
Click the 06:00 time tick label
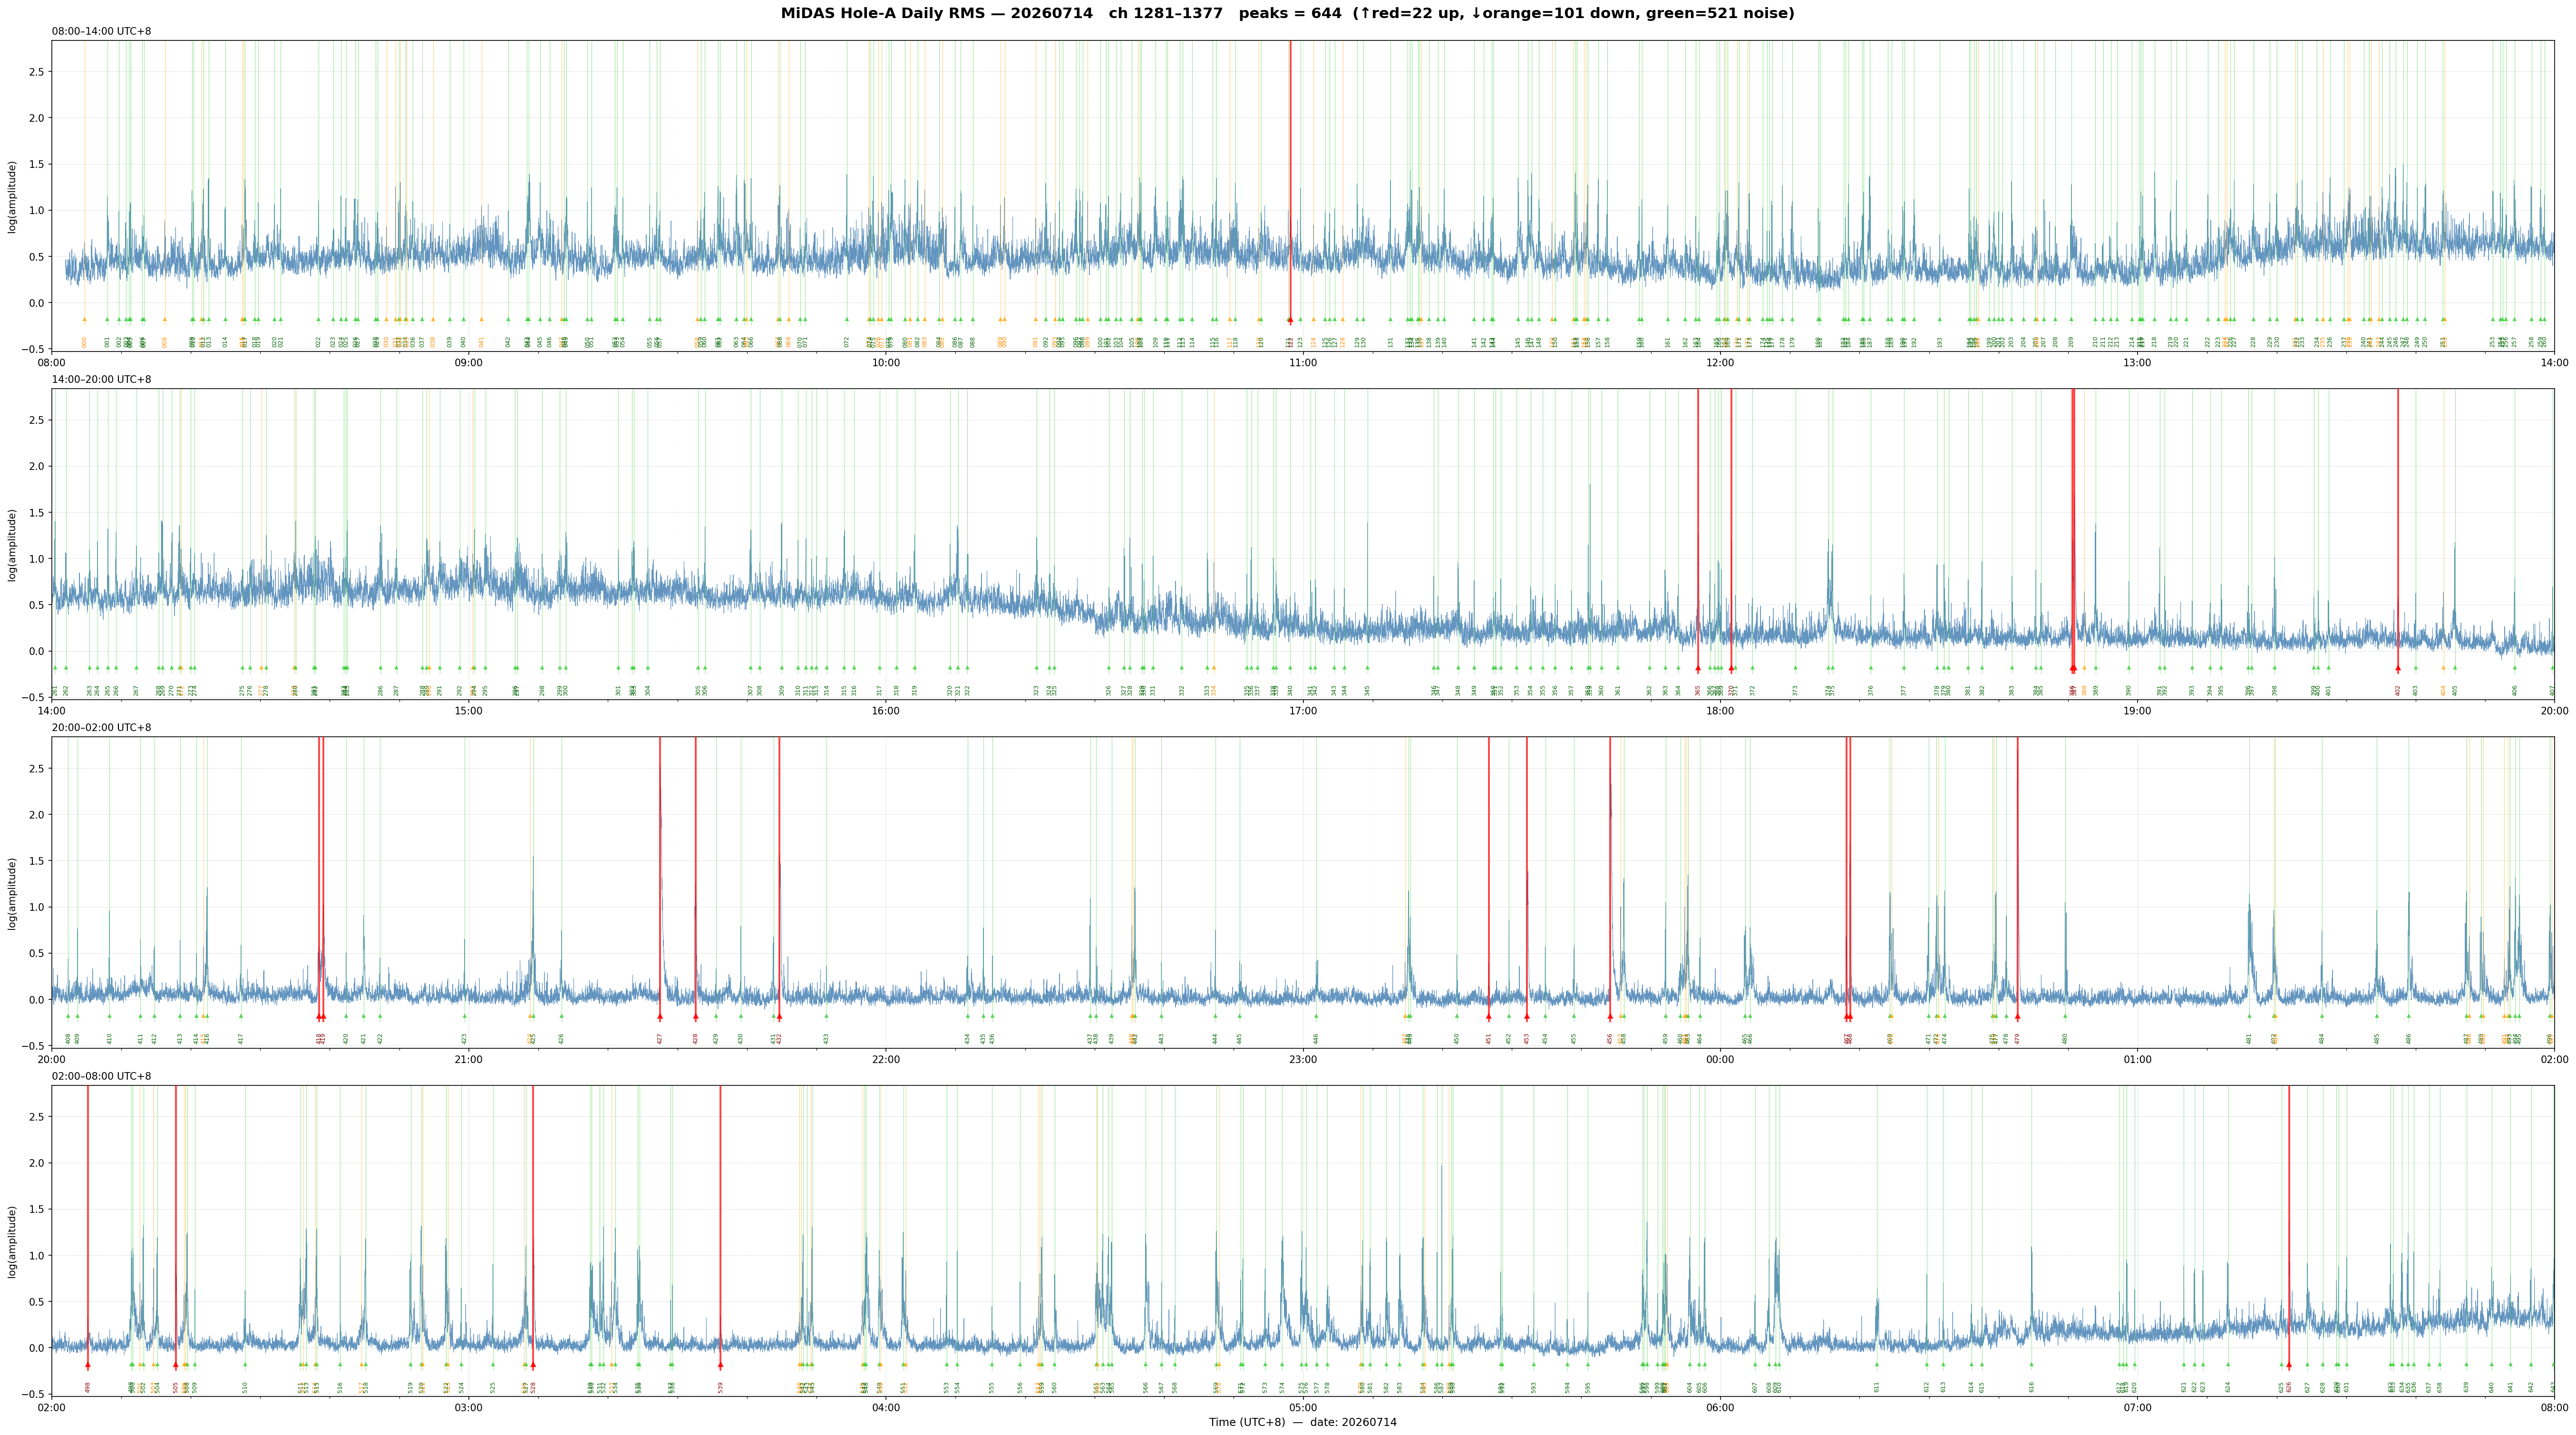click(x=1720, y=1408)
